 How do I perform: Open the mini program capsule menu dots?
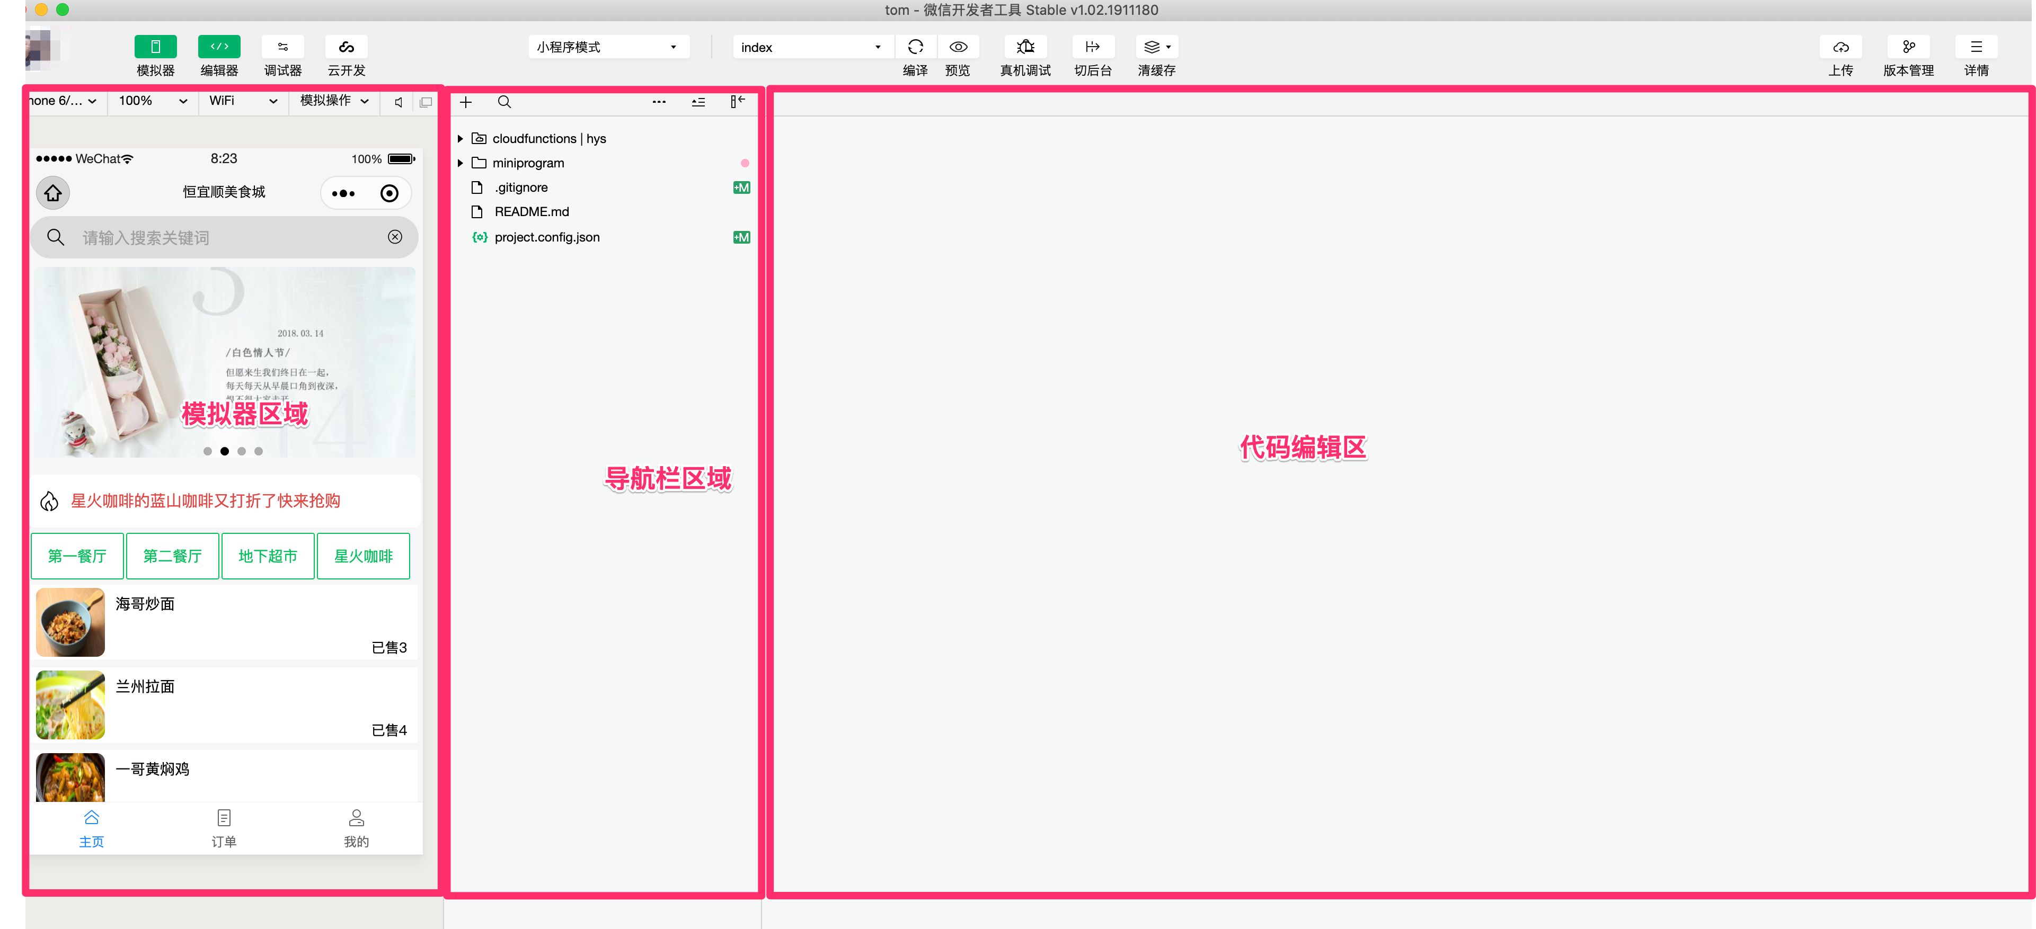point(344,193)
